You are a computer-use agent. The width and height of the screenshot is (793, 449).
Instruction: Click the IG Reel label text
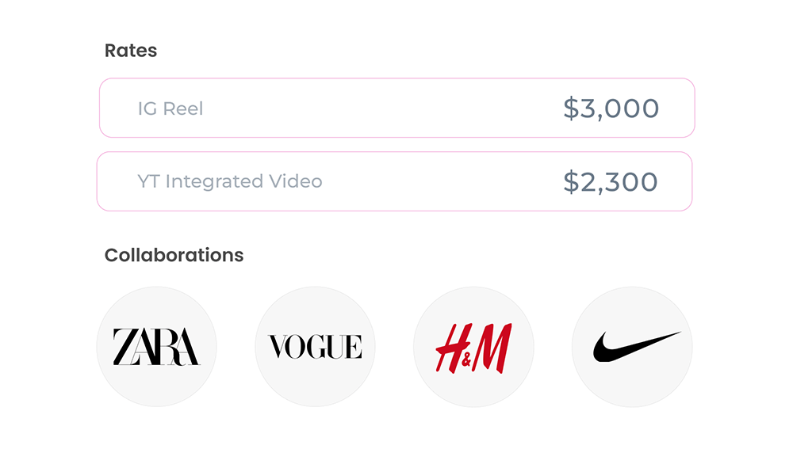[x=170, y=108]
